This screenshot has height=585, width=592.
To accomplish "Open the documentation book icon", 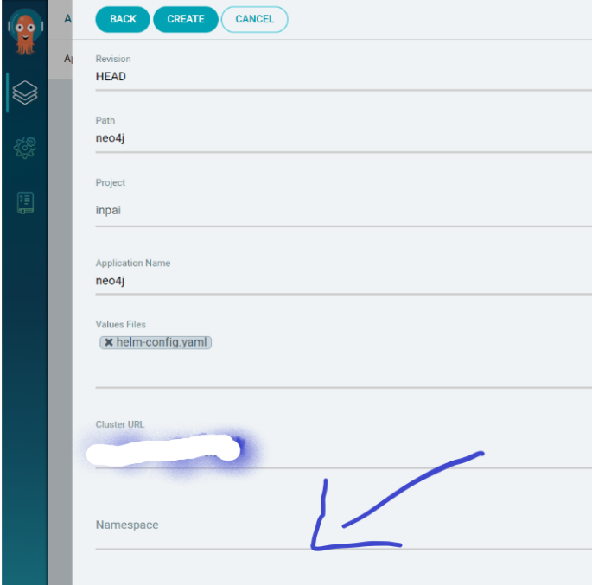I will point(25,203).
